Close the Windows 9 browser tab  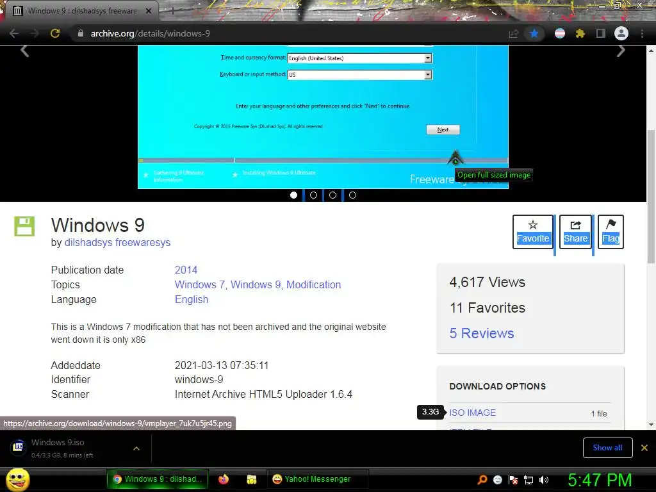pyautogui.click(x=149, y=11)
